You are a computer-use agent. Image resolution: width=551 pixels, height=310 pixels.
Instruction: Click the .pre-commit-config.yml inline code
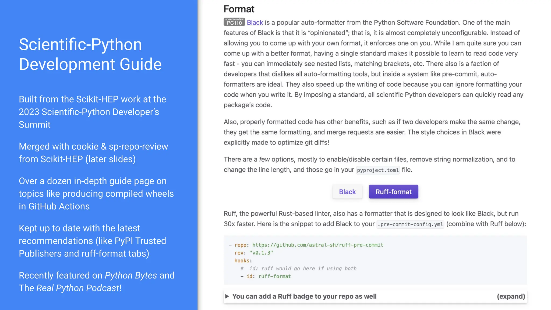pyautogui.click(x=410, y=224)
